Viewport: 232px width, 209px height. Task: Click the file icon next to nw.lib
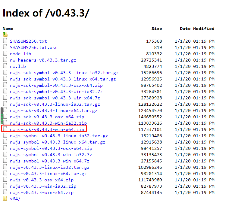5,66
